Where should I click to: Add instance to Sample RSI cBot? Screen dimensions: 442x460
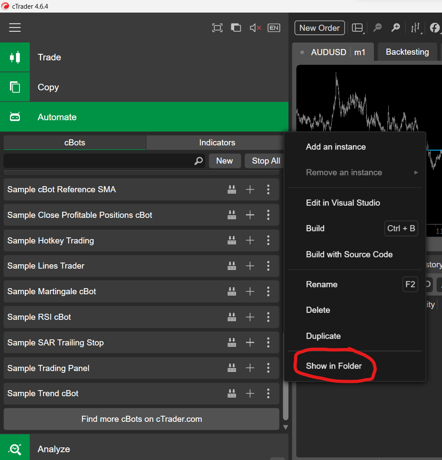tap(250, 317)
